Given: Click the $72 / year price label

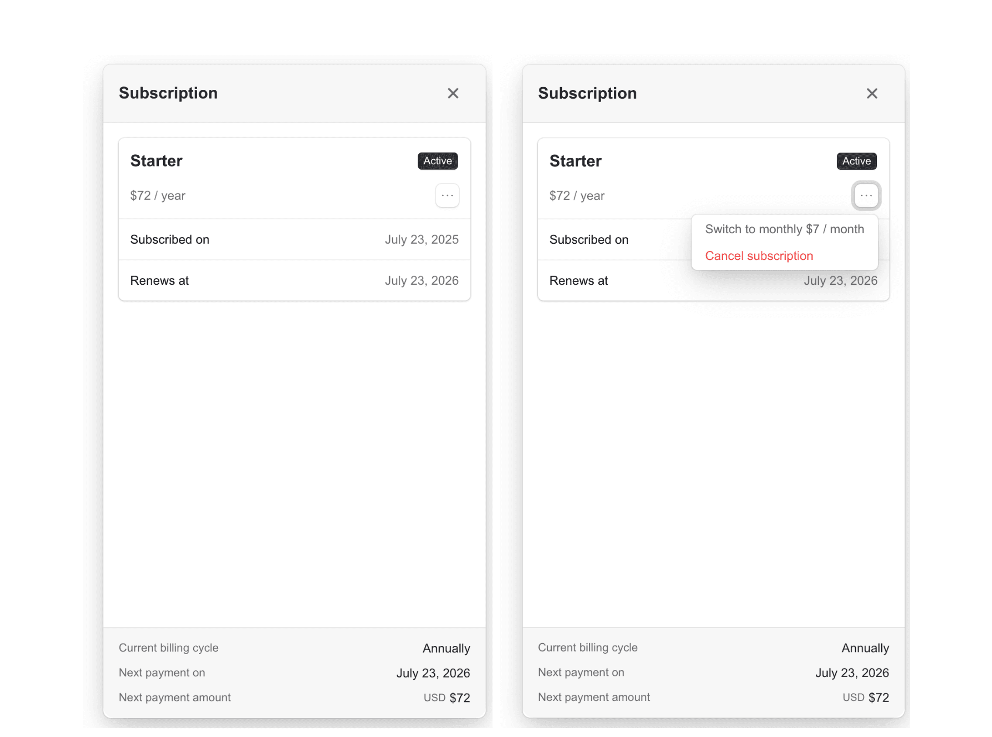Looking at the screenshot, I should 157,195.
